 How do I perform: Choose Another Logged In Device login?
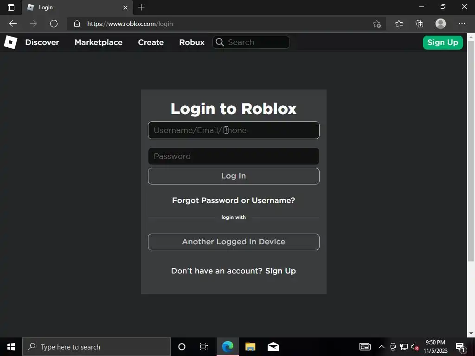click(234, 242)
